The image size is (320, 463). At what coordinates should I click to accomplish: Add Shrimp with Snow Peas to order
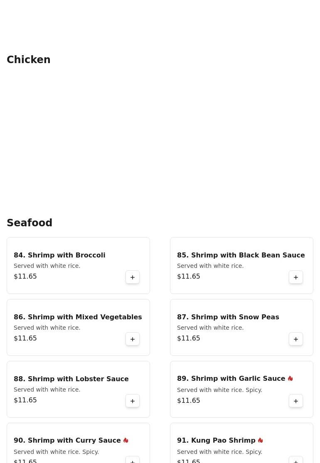(x=296, y=339)
